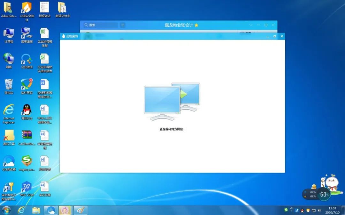The height and width of the screenshot is (215, 345).
Task: Click the network tray icon
Action: (x=314, y=211)
